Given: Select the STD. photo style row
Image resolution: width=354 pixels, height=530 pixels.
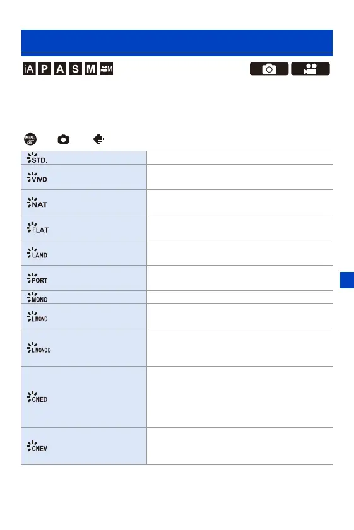Looking at the screenshot, I should point(177,158).
